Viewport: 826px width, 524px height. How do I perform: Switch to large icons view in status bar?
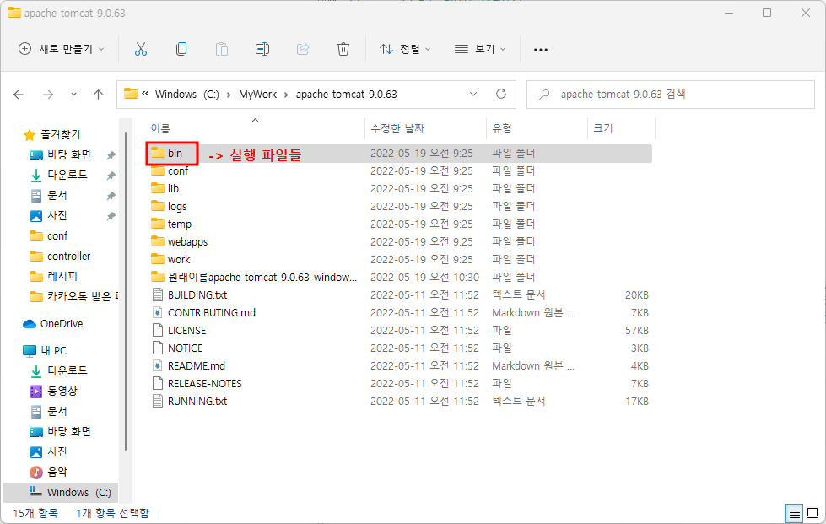click(x=813, y=512)
